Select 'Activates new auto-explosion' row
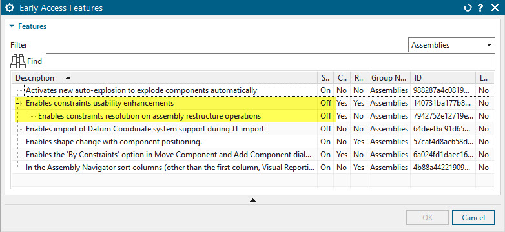The width and height of the screenshot is (505, 232). [x=252, y=90]
